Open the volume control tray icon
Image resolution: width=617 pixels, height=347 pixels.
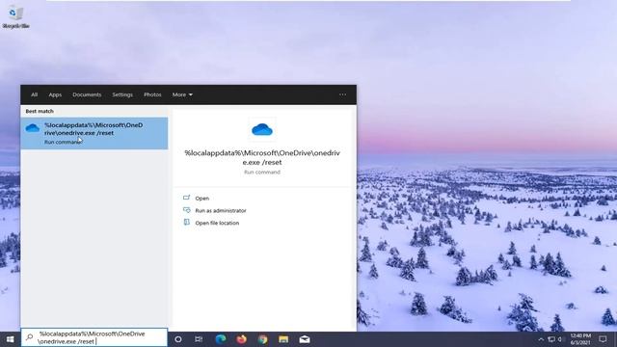[x=560, y=339]
